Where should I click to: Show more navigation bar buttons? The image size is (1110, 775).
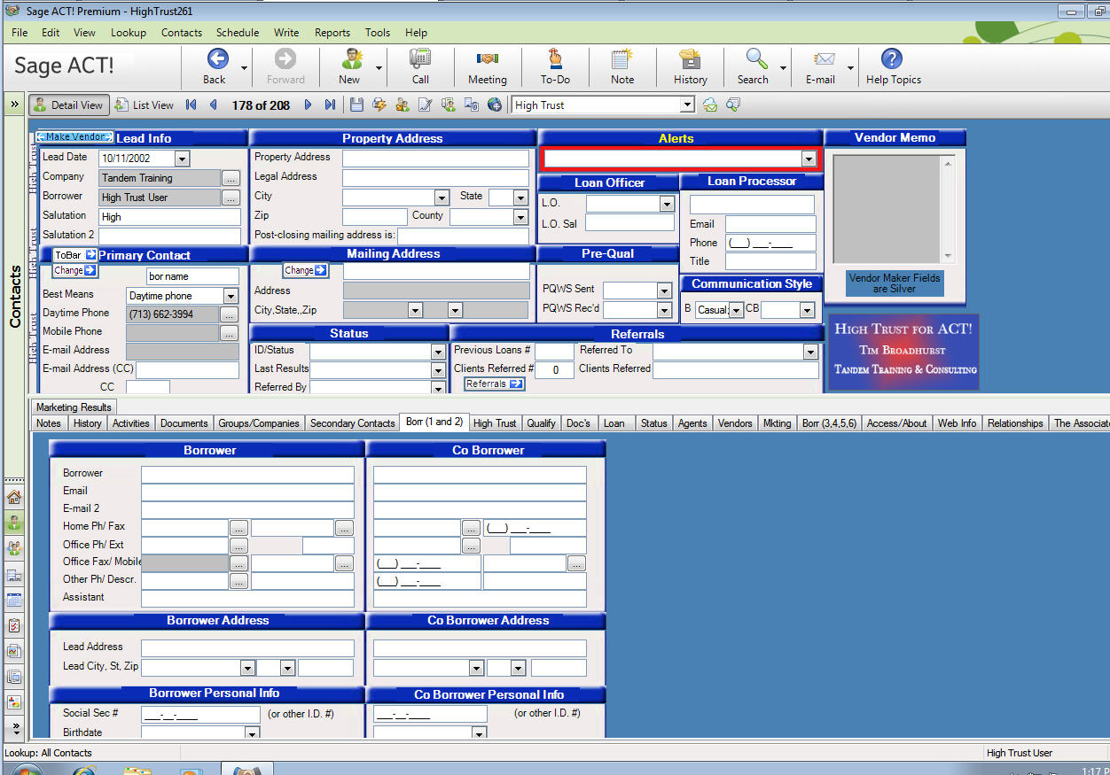click(14, 727)
